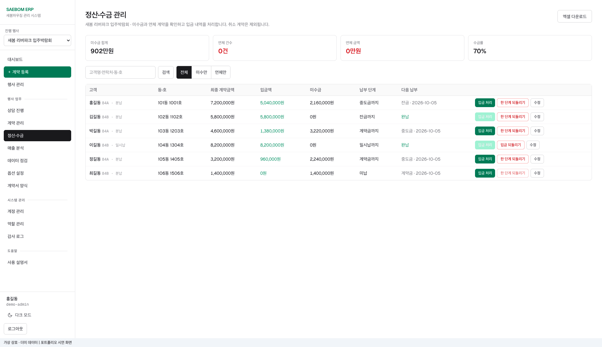Click 수정 for 김길동 row
The height and width of the screenshot is (347, 602).
coord(537,117)
